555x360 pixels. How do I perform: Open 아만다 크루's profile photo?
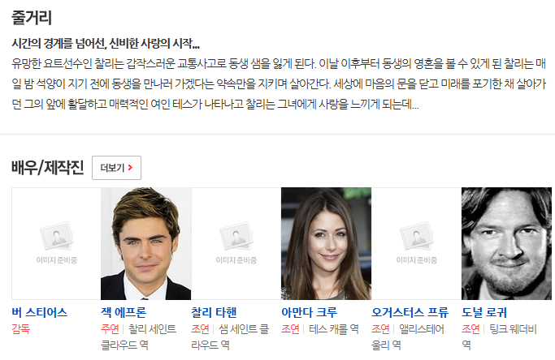pyautogui.click(x=326, y=243)
